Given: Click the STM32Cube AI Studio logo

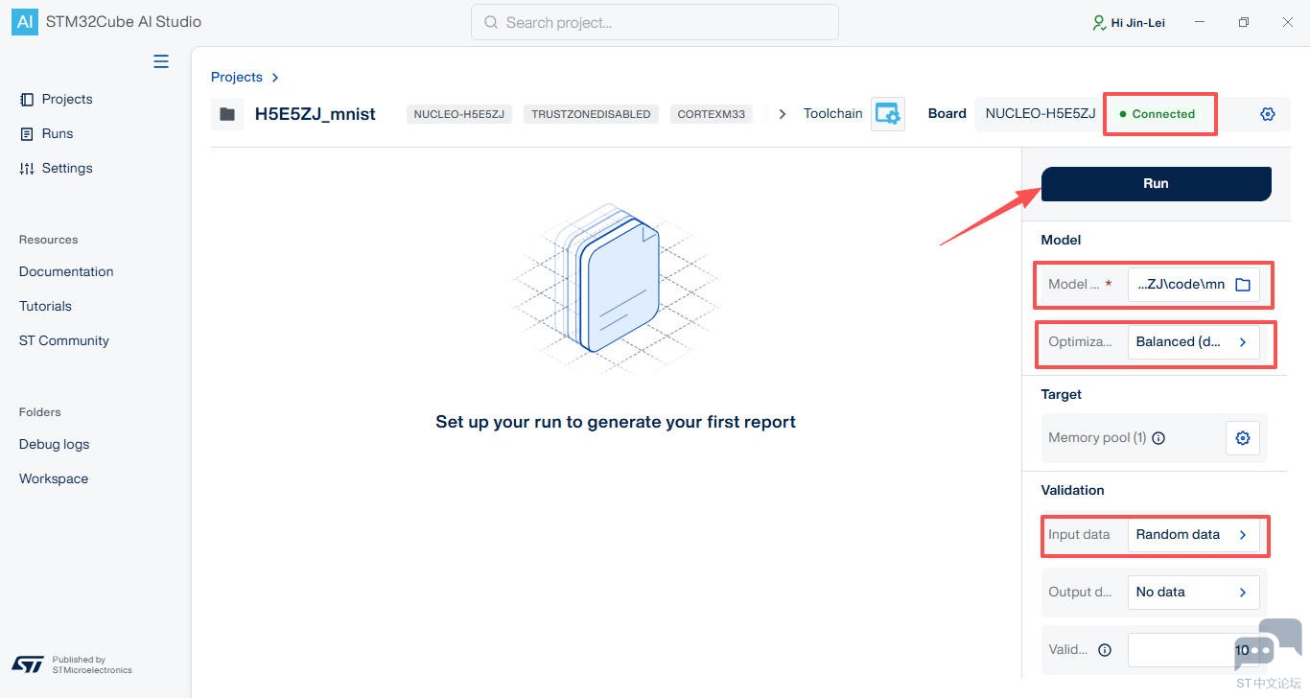Looking at the screenshot, I should (x=25, y=22).
